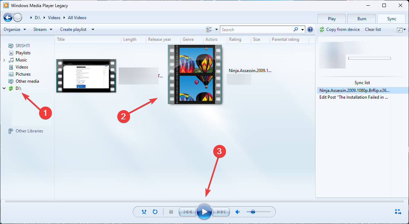This screenshot has width=409, height=224.
Task: Sort by Parental rating column header
Action: click(x=289, y=39)
